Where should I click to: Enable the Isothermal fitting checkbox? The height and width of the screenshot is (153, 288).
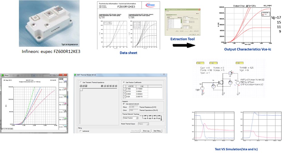[x=81, y=131]
